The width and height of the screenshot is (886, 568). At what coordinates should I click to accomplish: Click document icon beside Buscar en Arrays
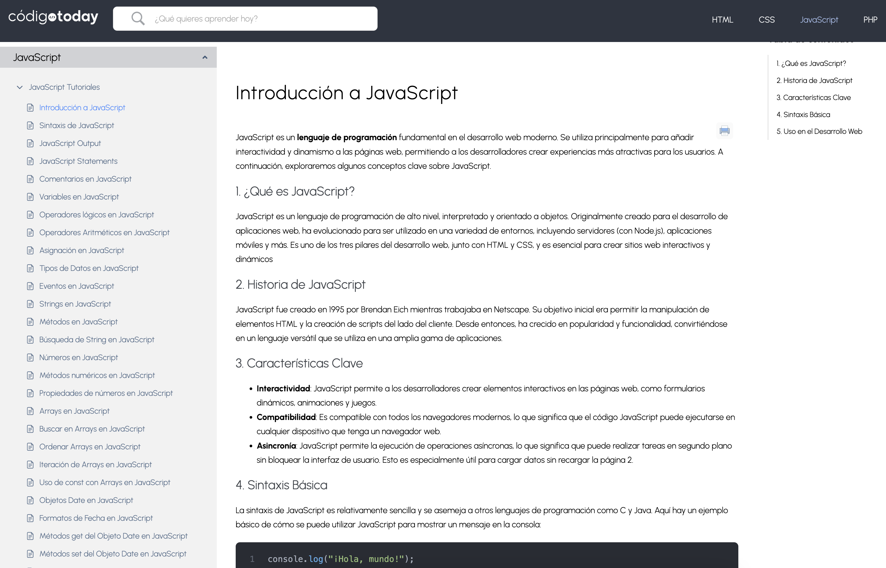[30, 429]
